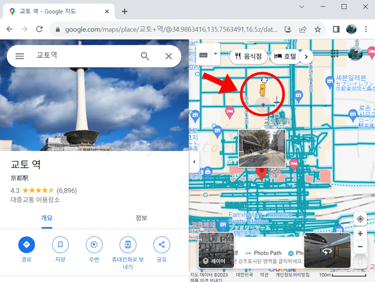Click the install app icon in address bar
Image resolution: width=375 pixels, height=282 pixels.
[x=288, y=29]
